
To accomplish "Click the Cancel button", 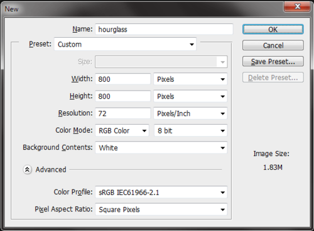I will (x=273, y=45).
